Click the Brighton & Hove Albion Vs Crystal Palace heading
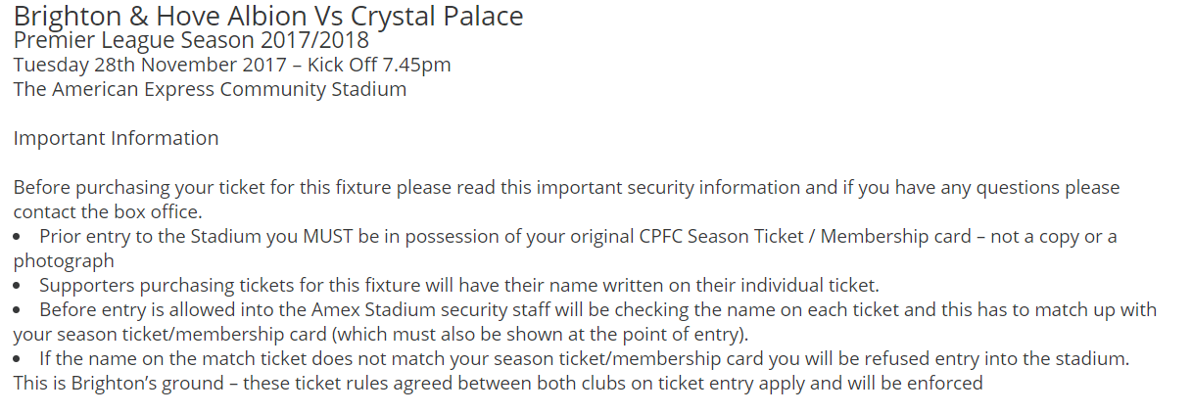This screenshot has width=1192, height=414. (x=267, y=17)
